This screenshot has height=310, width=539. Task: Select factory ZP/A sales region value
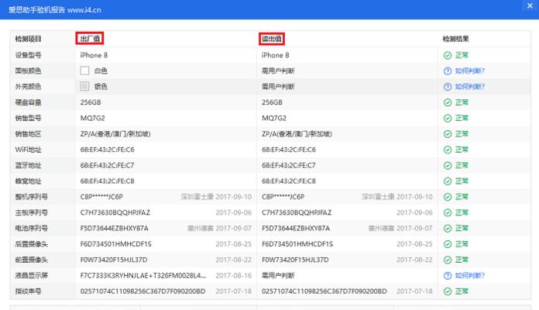coord(115,134)
